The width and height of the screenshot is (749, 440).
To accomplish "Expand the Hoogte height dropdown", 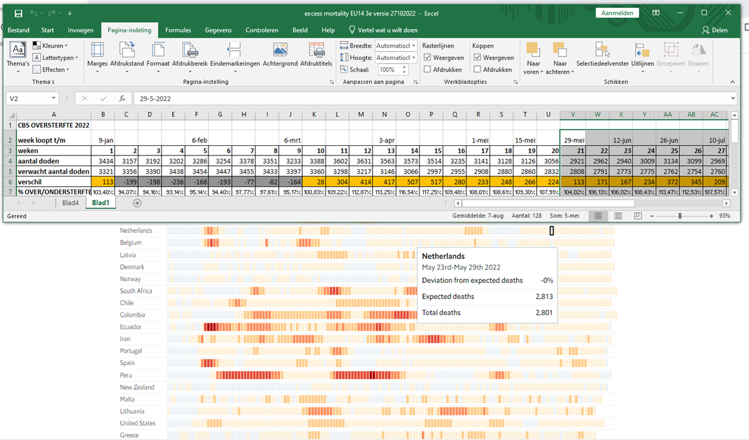I will pos(412,58).
